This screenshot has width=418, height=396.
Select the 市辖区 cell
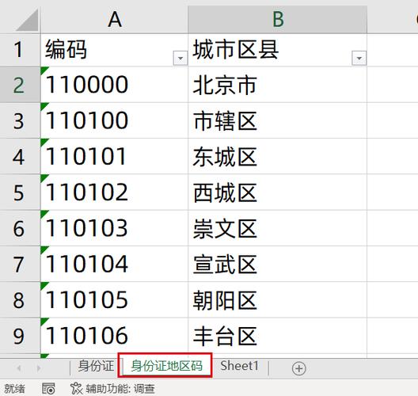click(277, 120)
